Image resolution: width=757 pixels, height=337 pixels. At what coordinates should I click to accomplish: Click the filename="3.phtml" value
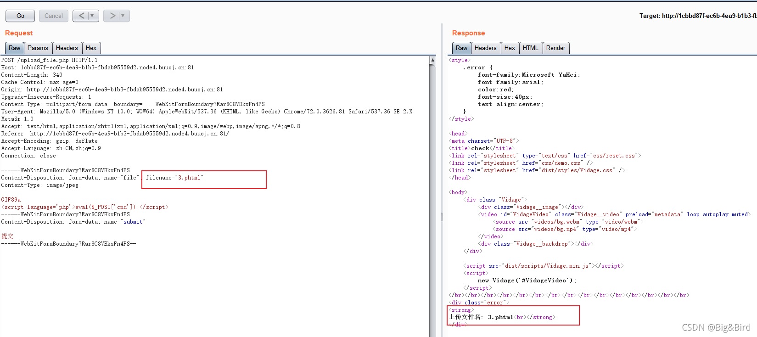(174, 178)
